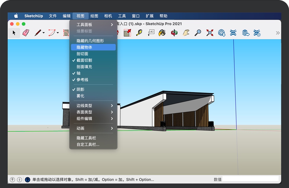Pick the pink Eraser tool

click(x=26, y=33)
